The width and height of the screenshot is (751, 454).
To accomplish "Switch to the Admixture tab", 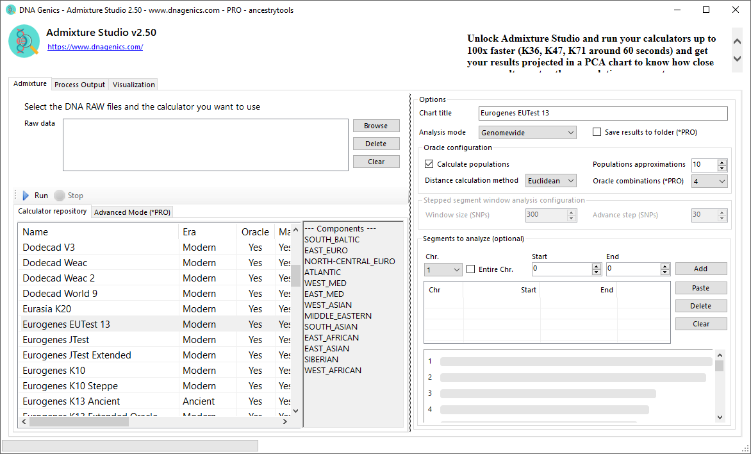I will 30,83.
